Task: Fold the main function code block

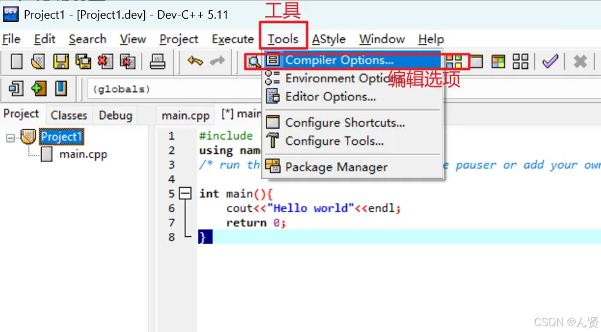Action: pyautogui.click(x=185, y=193)
